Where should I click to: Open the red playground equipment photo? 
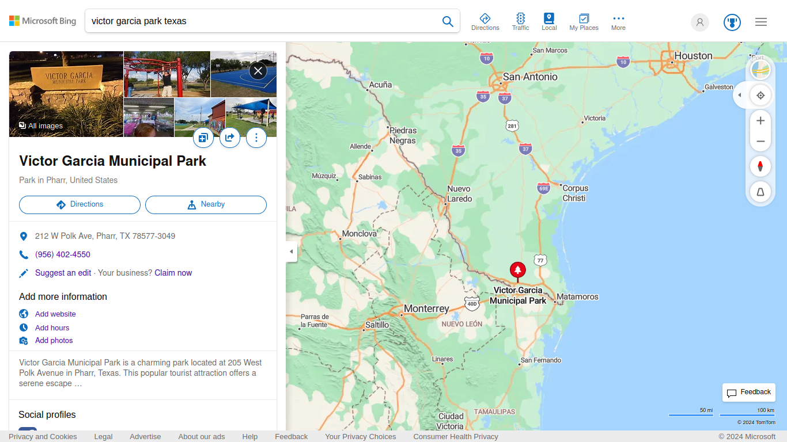[x=167, y=74]
